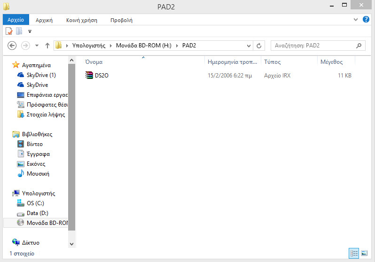Open Help with the blue question mark
375x262 pixels.
[x=366, y=19]
